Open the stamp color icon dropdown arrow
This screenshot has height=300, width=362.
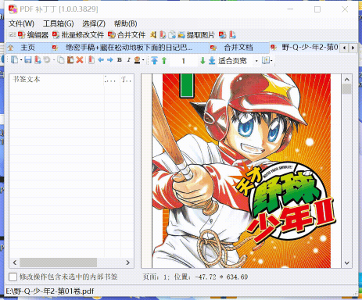(143, 60)
